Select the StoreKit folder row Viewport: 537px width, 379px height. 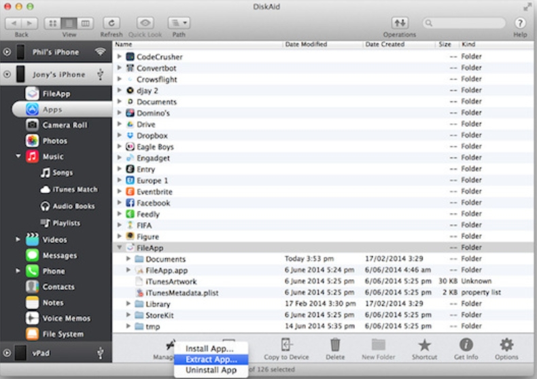click(323, 315)
